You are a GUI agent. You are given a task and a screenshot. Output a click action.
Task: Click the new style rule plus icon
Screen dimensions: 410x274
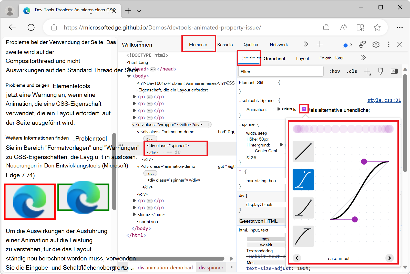367,71
